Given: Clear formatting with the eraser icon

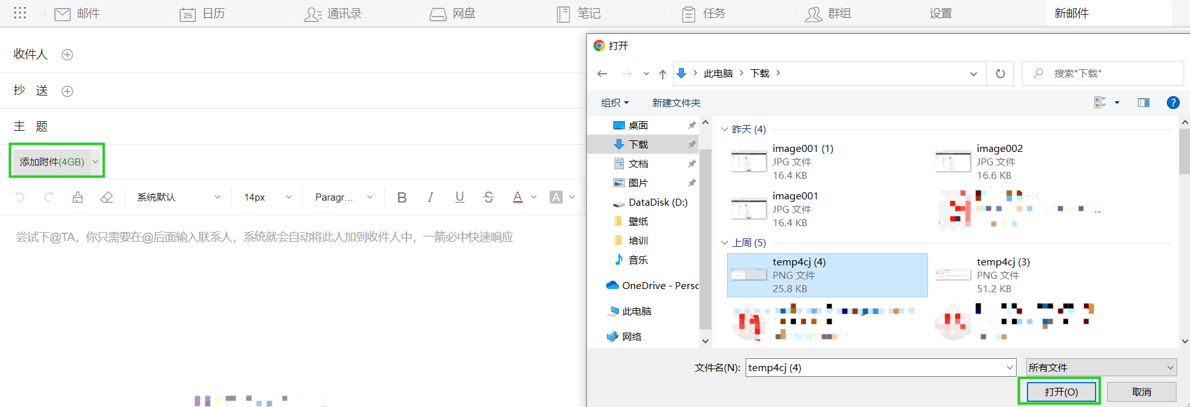Looking at the screenshot, I should click(x=107, y=197).
